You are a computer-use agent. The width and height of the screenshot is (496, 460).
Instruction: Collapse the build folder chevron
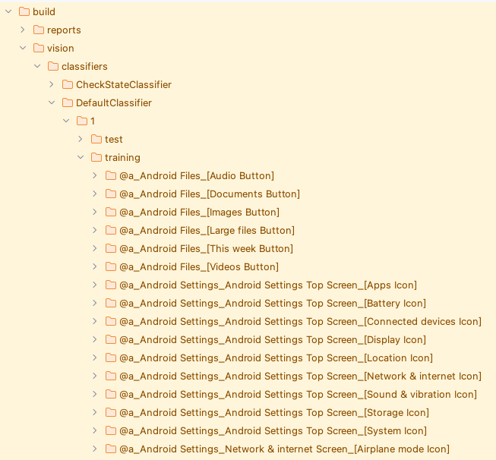tap(8, 11)
